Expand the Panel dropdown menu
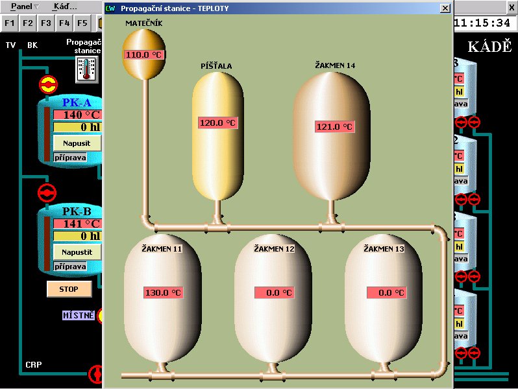This screenshot has height=389, width=518. pos(25,6)
